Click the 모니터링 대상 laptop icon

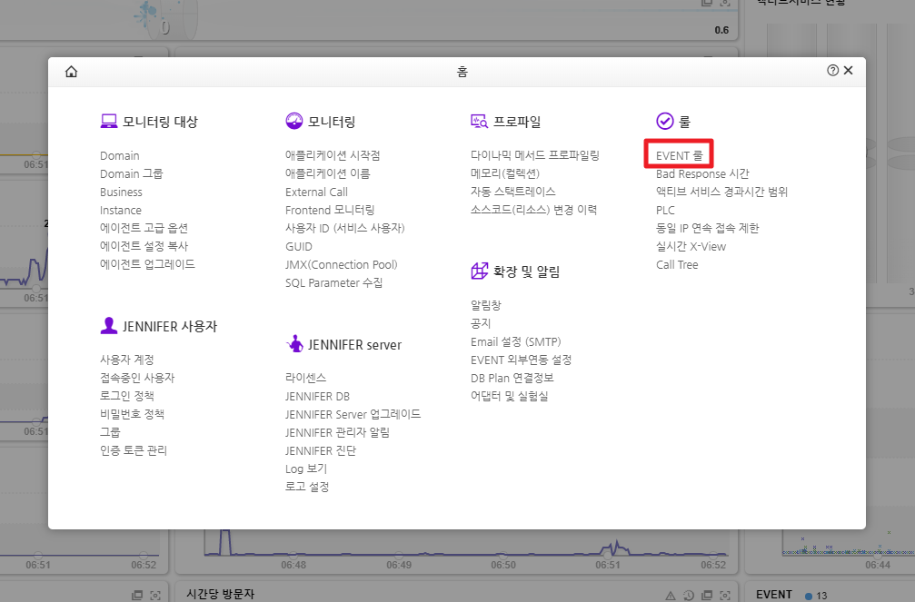click(108, 121)
